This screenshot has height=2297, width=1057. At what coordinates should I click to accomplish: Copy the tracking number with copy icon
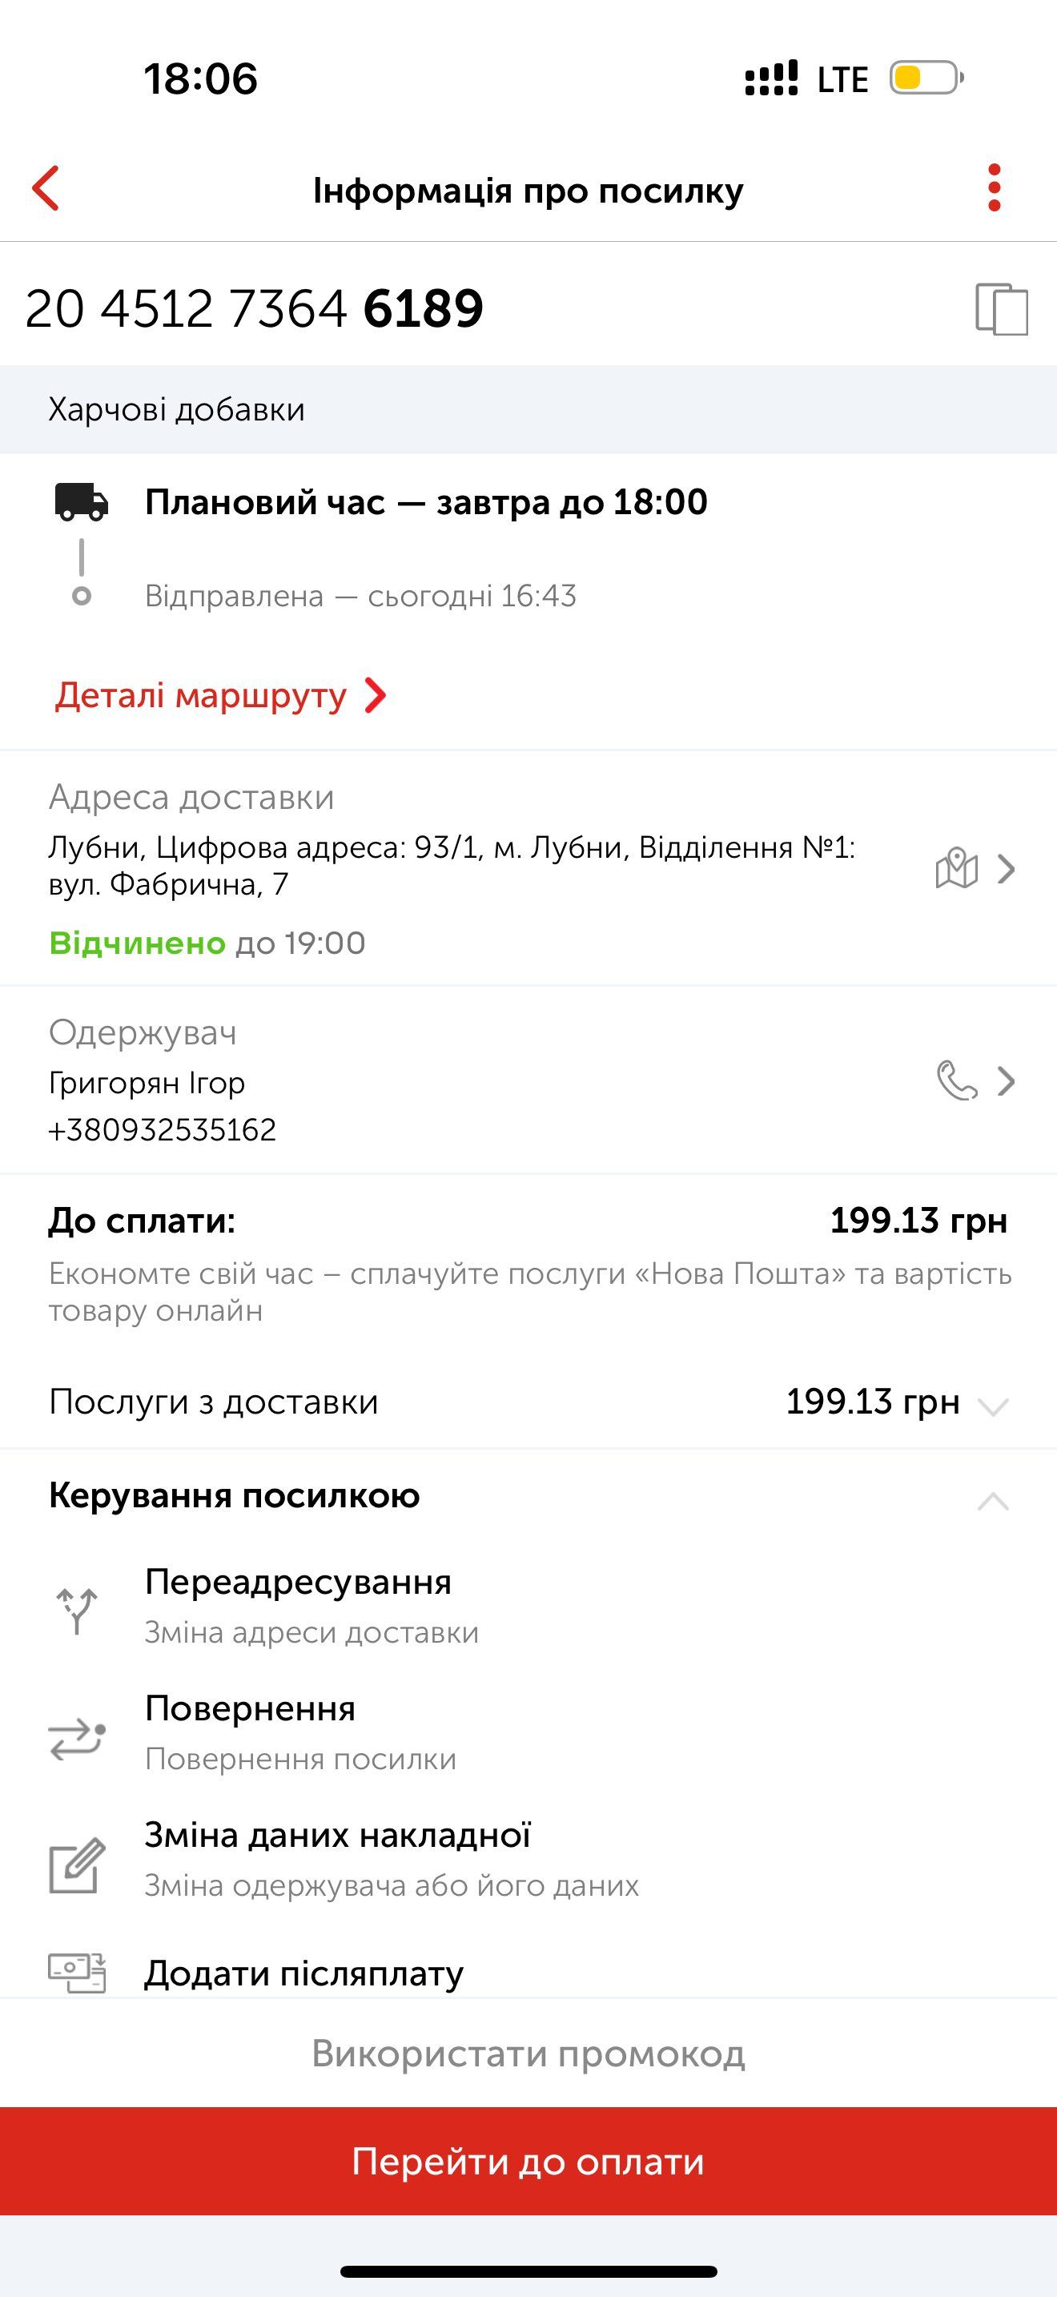click(1001, 308)
